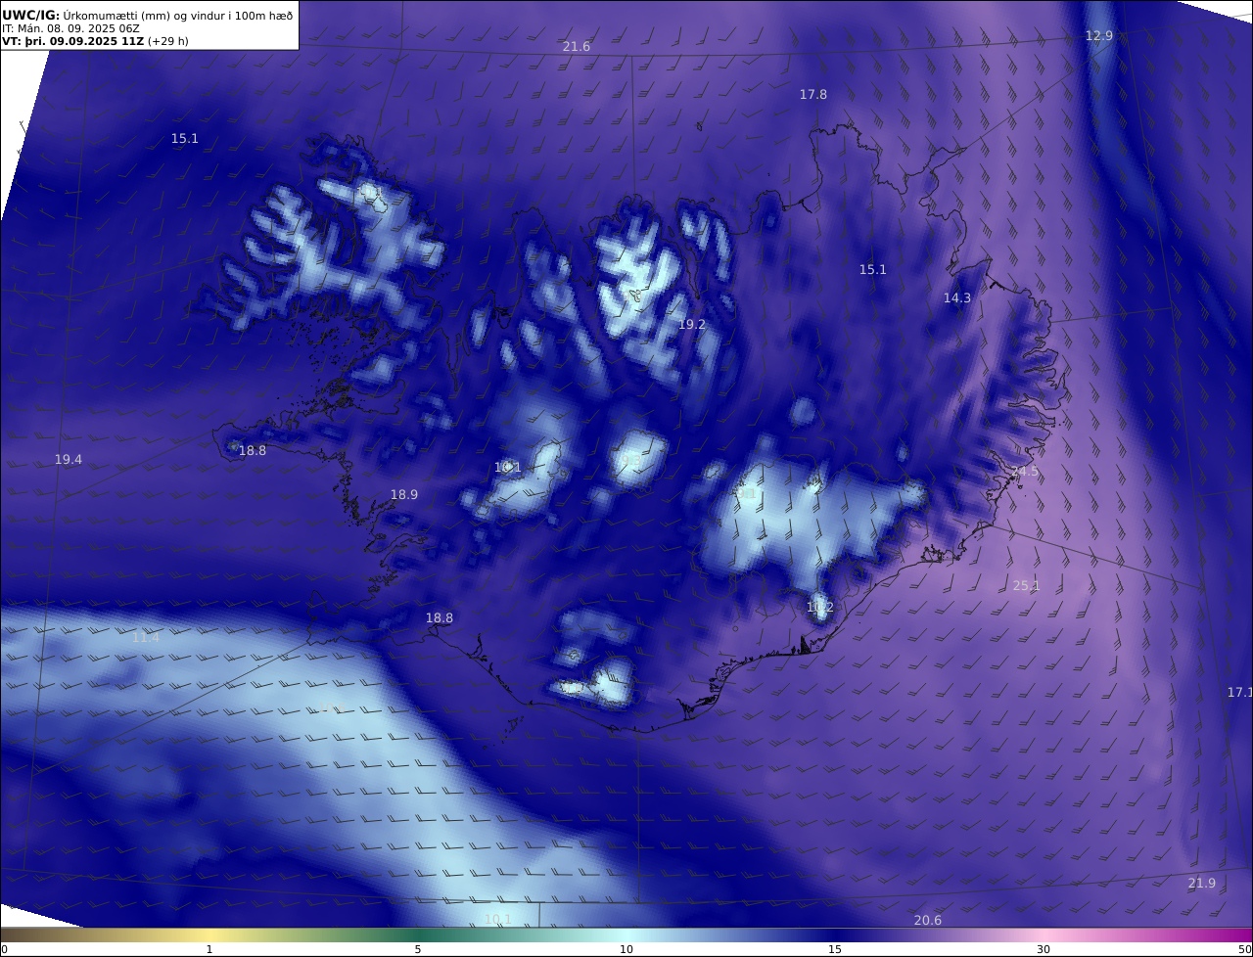Click the 14.3 value label

956,297
